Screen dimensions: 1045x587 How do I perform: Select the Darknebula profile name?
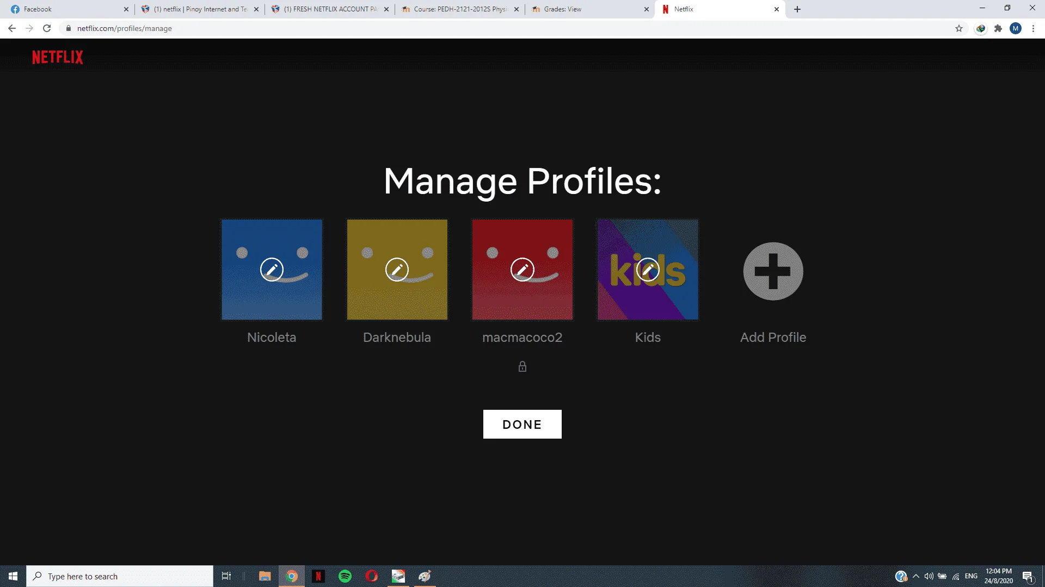point(397,337)
